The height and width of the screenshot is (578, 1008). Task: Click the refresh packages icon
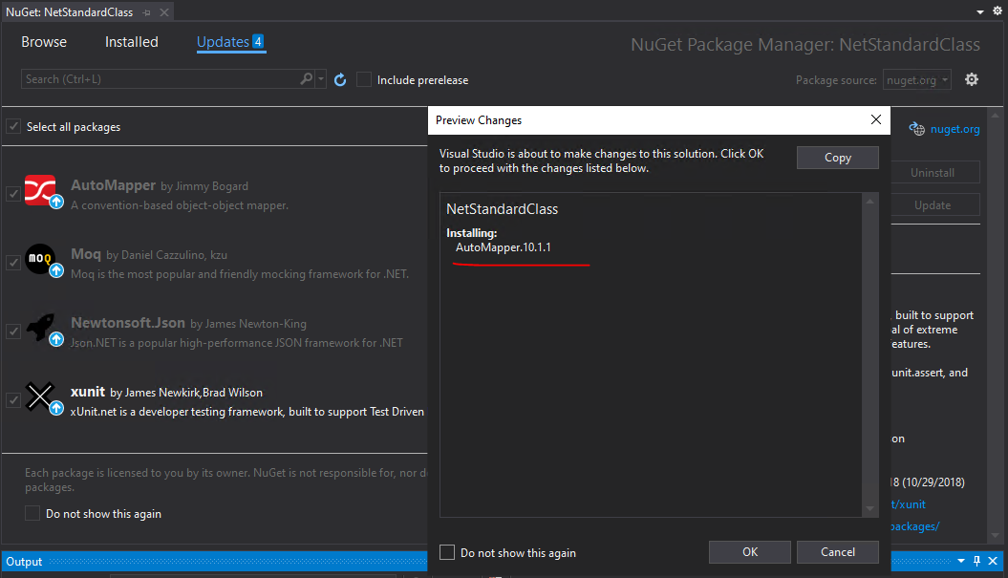(340, 79)
